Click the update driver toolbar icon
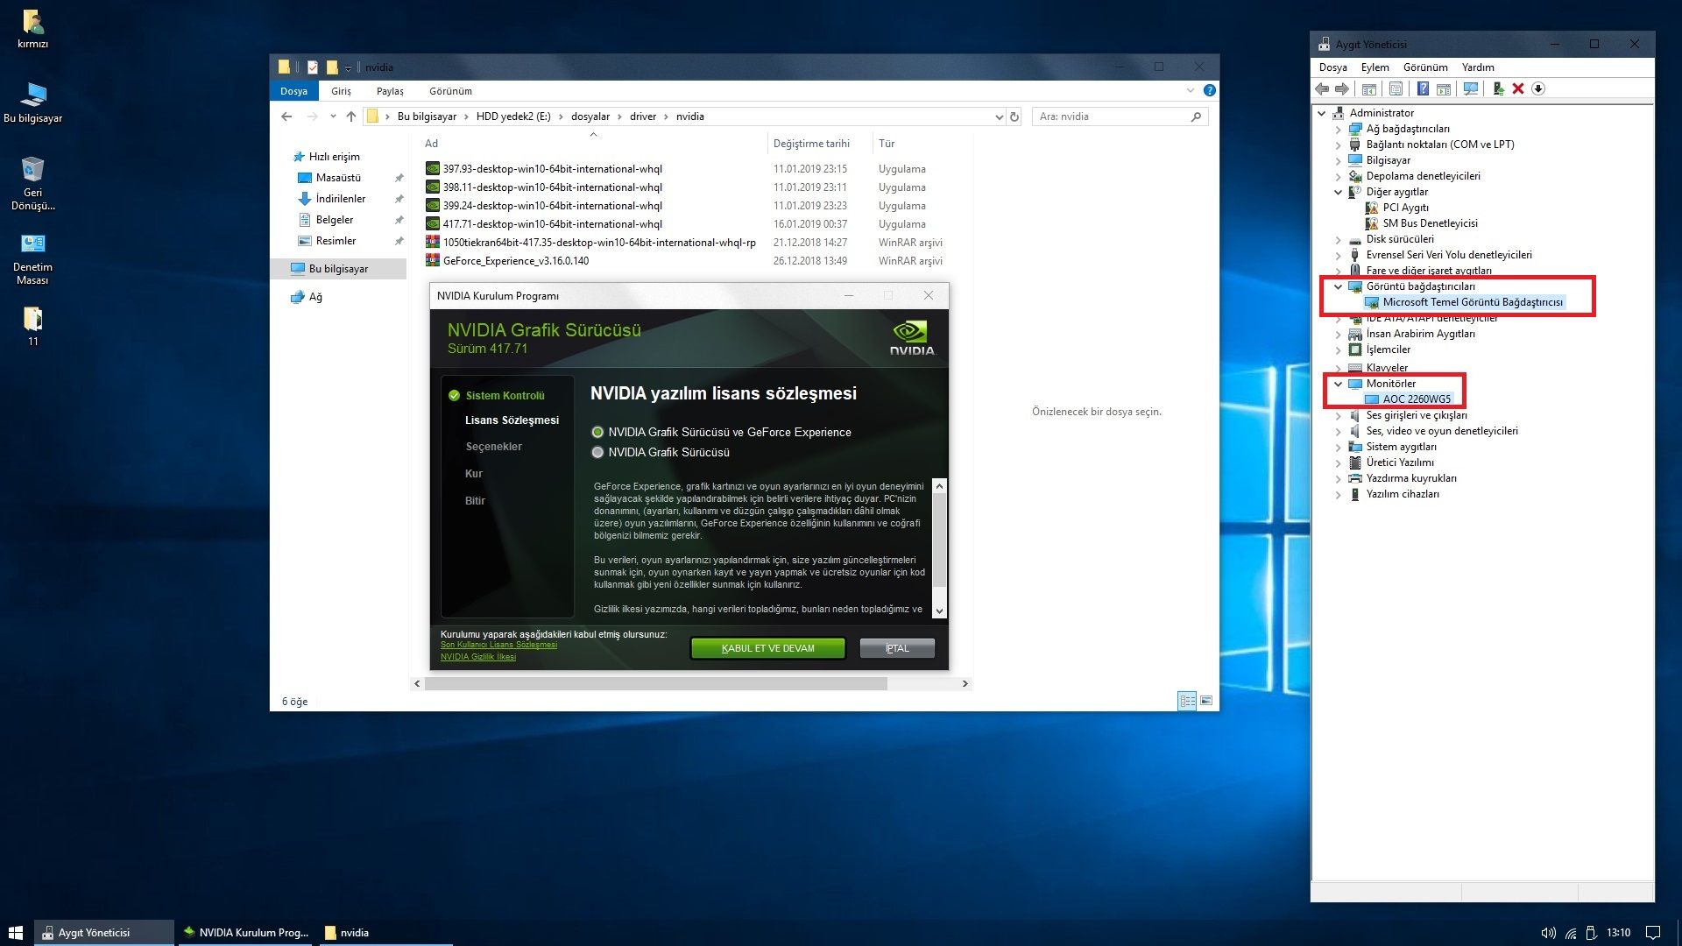Screen dimensions: 1682x946 pos(1498,88)
